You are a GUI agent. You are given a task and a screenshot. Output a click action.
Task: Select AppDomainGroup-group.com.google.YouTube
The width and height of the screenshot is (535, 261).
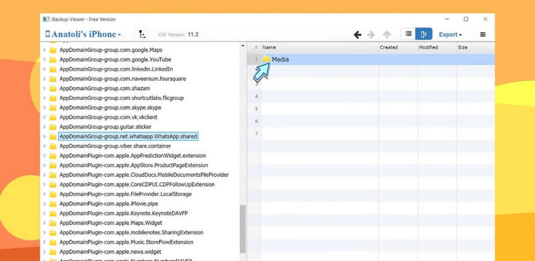click(x=115, y=59)
